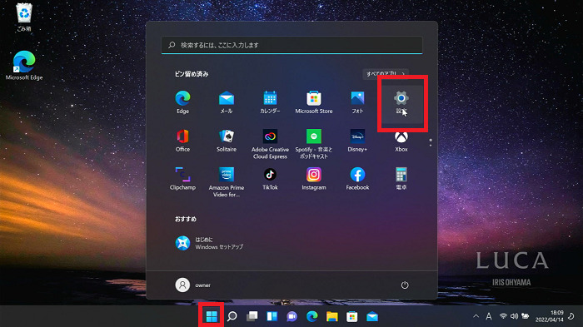The image size is (583, 327).
Task: Open Task View on taskbar
Action: point(252,316)
